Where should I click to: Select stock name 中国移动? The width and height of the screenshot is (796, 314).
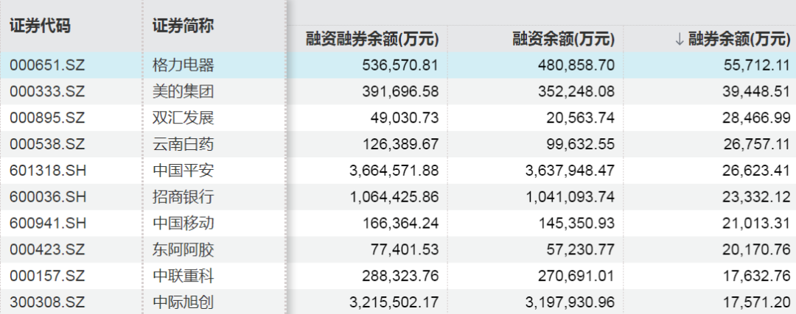(184, 224)
